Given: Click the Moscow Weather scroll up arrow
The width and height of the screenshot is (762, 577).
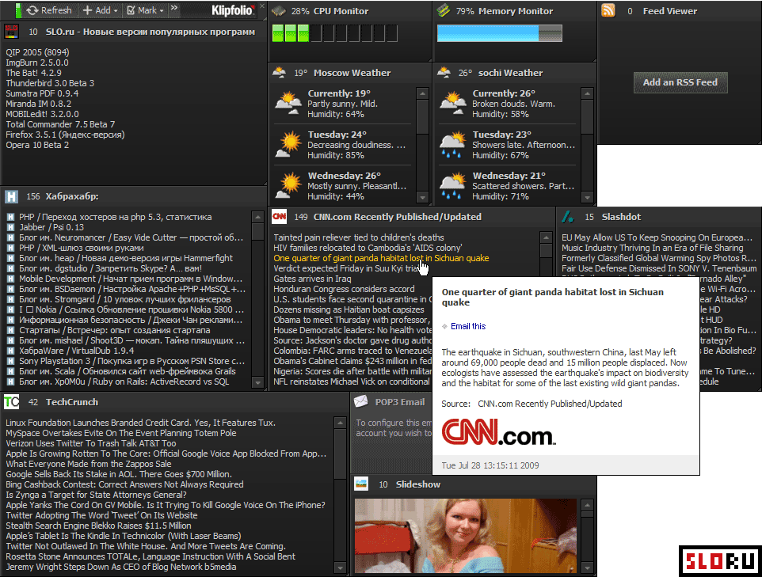Looking at the screenshot, I should click(x=422, y=93).
